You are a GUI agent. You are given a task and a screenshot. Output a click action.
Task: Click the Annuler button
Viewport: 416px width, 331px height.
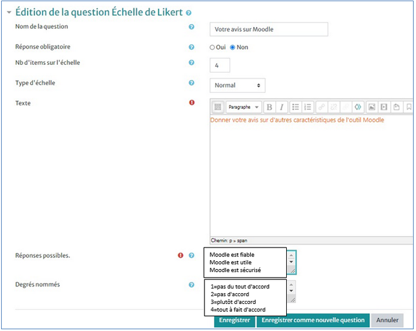(x=387, y=320)
